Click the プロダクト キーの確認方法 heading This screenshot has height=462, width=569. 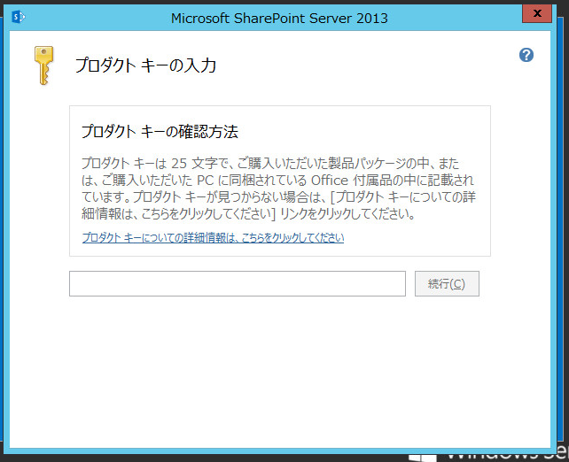point(160,132)
